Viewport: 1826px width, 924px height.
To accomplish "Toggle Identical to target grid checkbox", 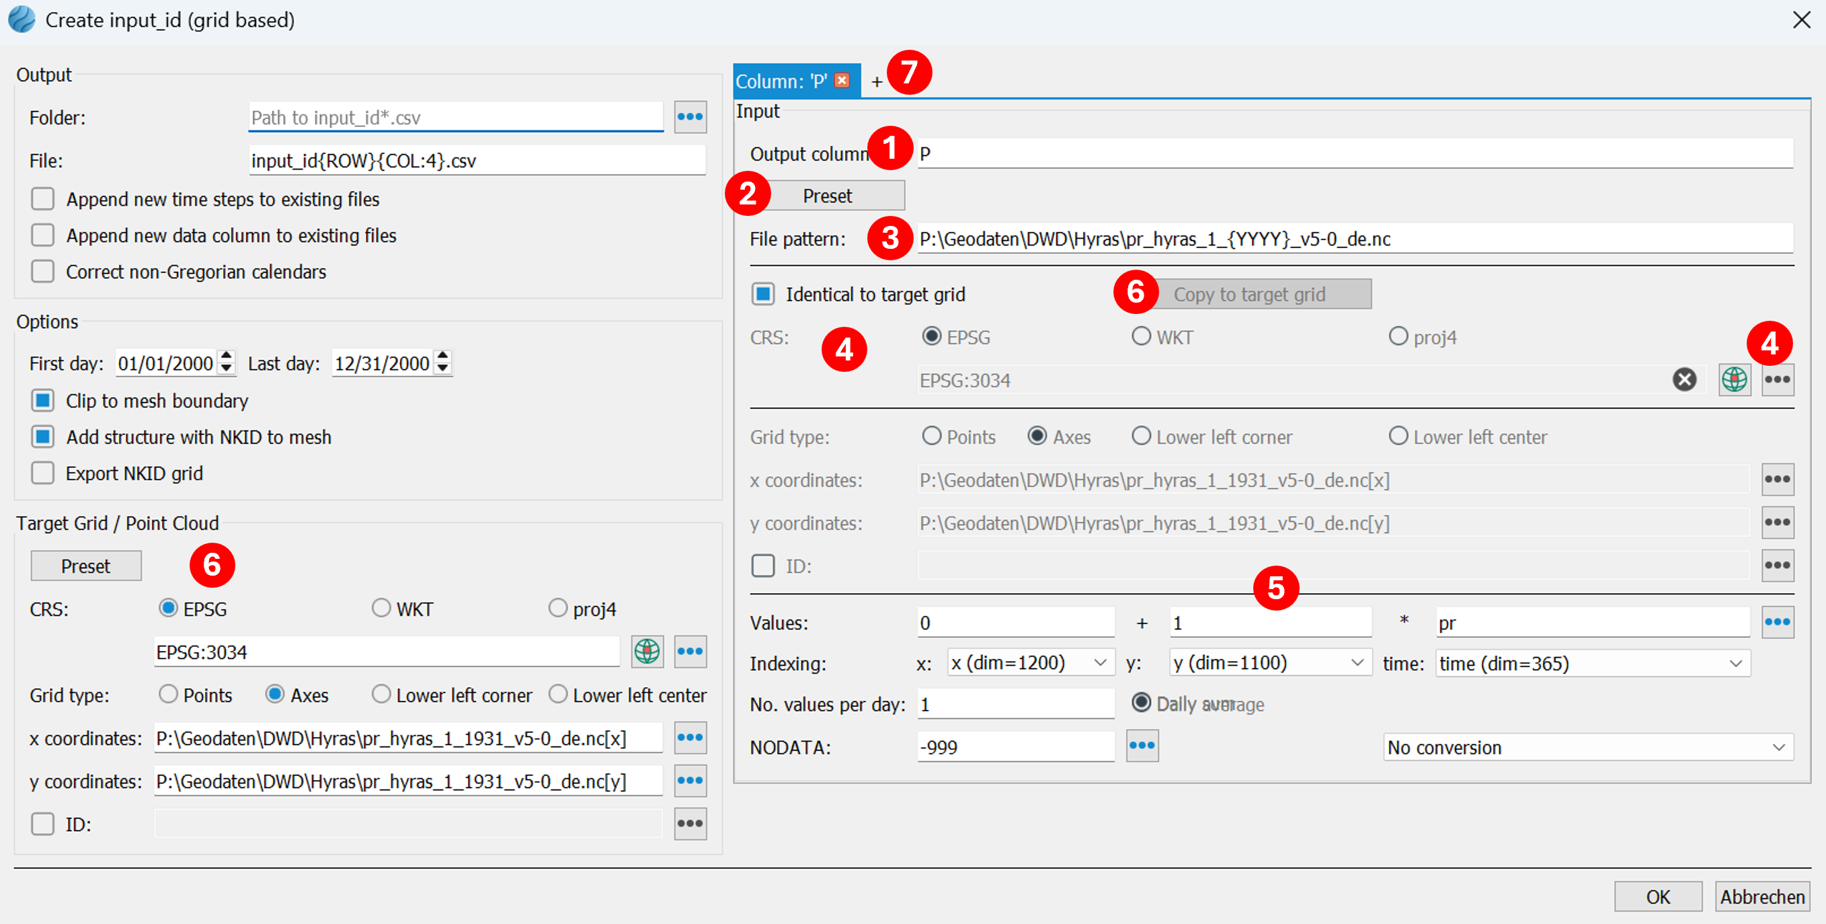I will click(762, 295).
